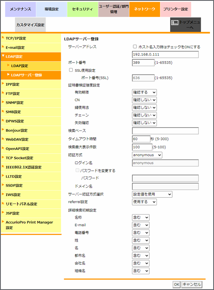The image size is (214, 290).
Task: Open IPP設定 in sidebar
Action: pyautogui.click(x=31, y=85)
